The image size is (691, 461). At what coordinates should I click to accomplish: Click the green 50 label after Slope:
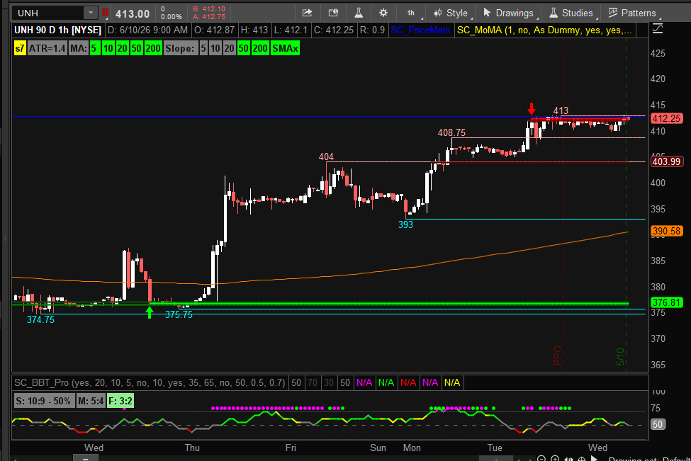[x=243, y=48]
